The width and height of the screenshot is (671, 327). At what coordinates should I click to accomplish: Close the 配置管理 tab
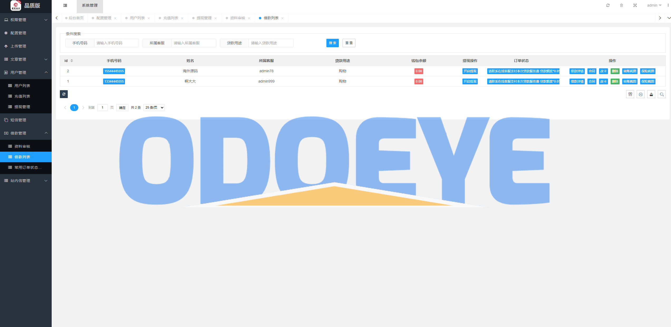coord(115,18)
